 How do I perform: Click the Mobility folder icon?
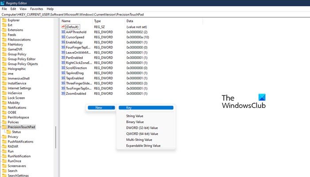pos(4,103)
